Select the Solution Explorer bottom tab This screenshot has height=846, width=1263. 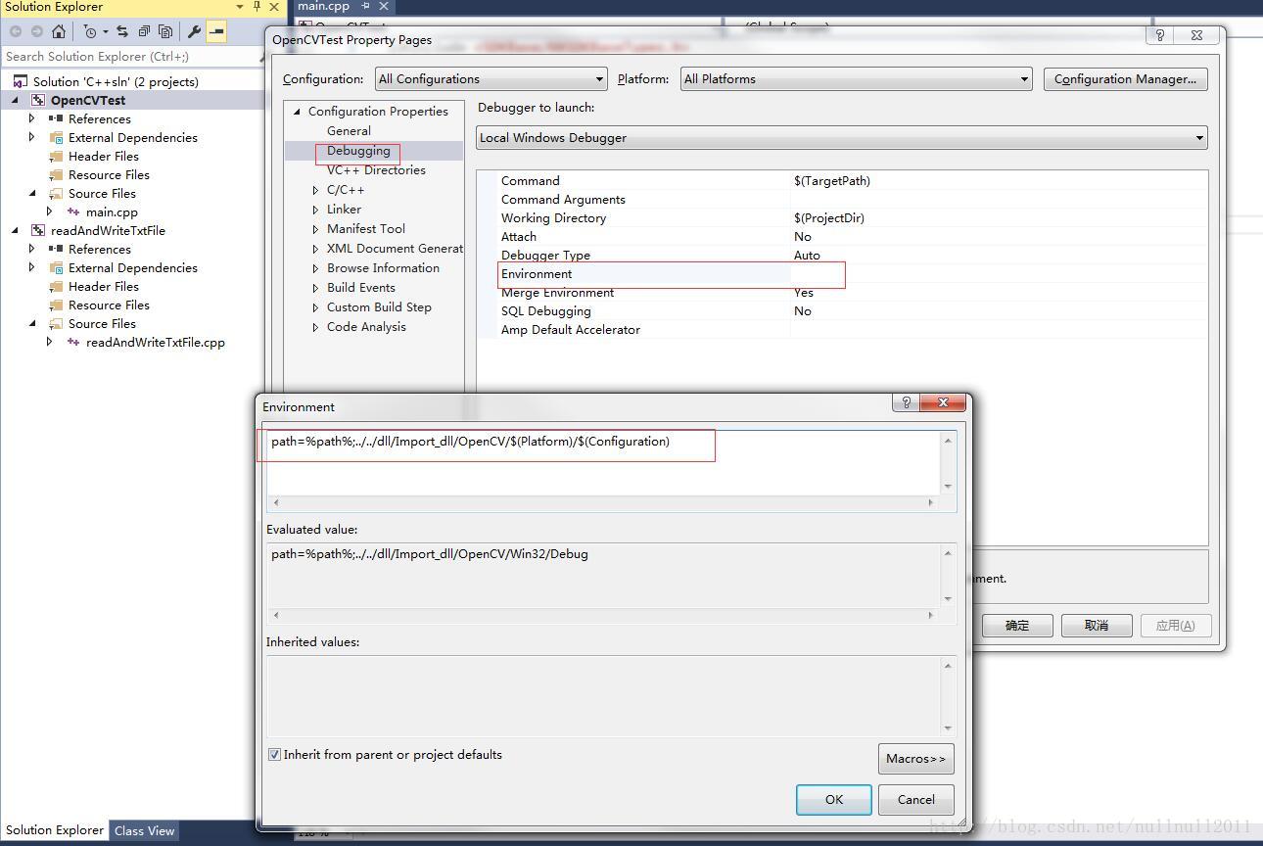(54, 830)
